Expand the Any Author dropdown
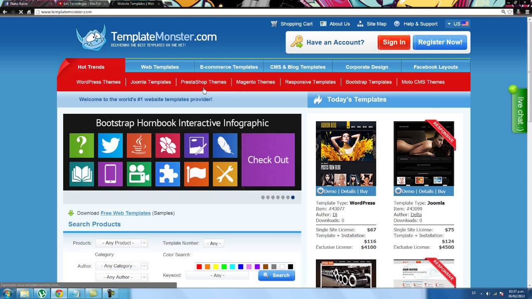 122,277
